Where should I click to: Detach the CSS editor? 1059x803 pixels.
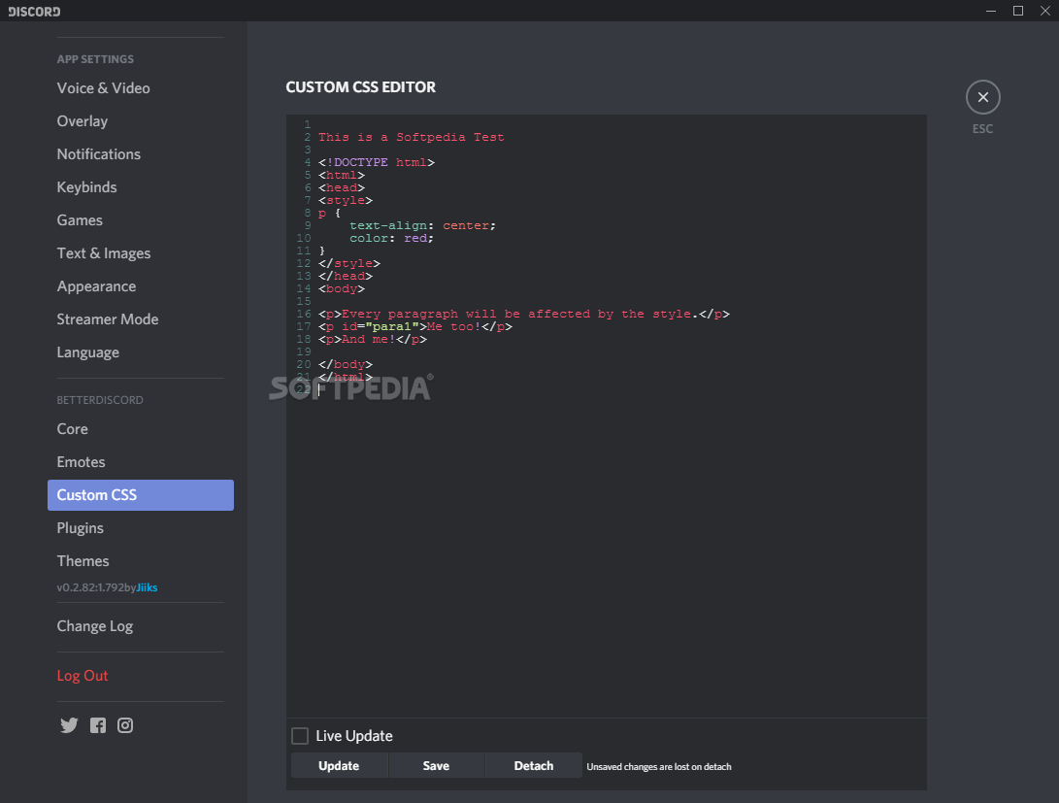[x=534, y=765]
